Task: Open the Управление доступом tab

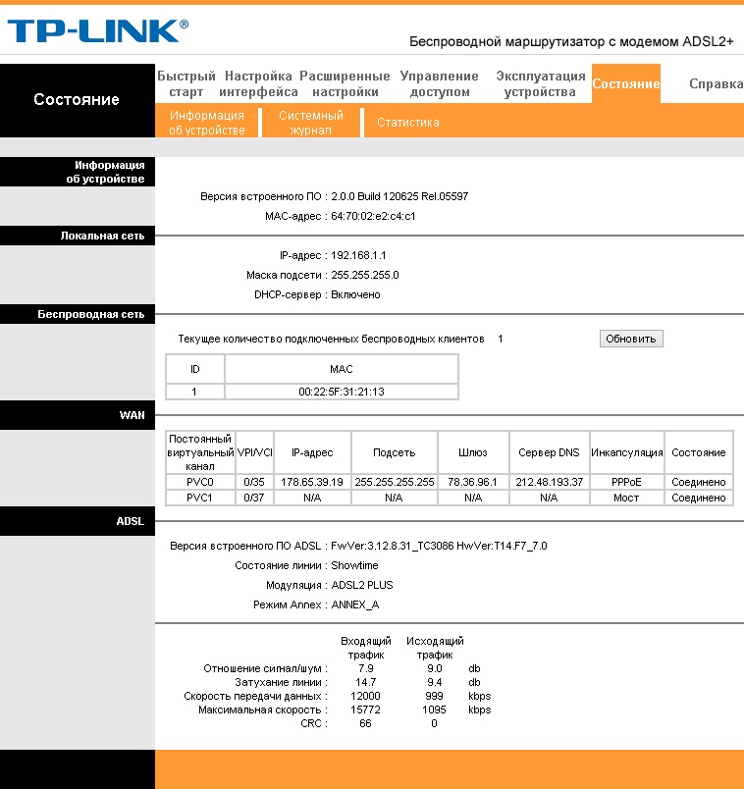Action: [x=440, y=84]
